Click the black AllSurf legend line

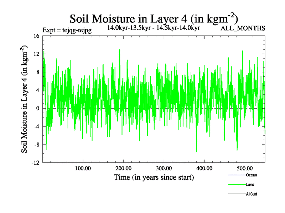pyautogui.click(x=237, y=194)
